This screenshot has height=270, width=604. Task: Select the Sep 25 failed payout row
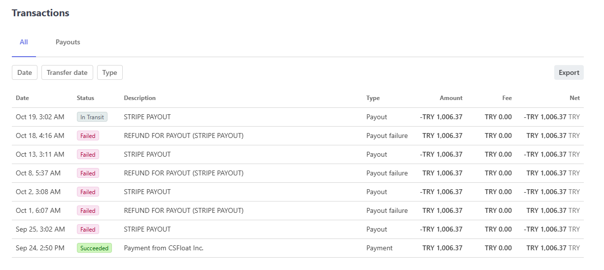click(147, 230)
